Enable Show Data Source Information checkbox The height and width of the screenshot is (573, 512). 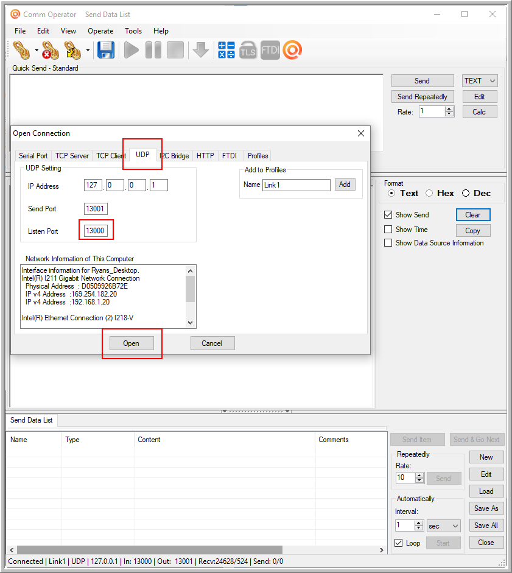tap(388, 243)
